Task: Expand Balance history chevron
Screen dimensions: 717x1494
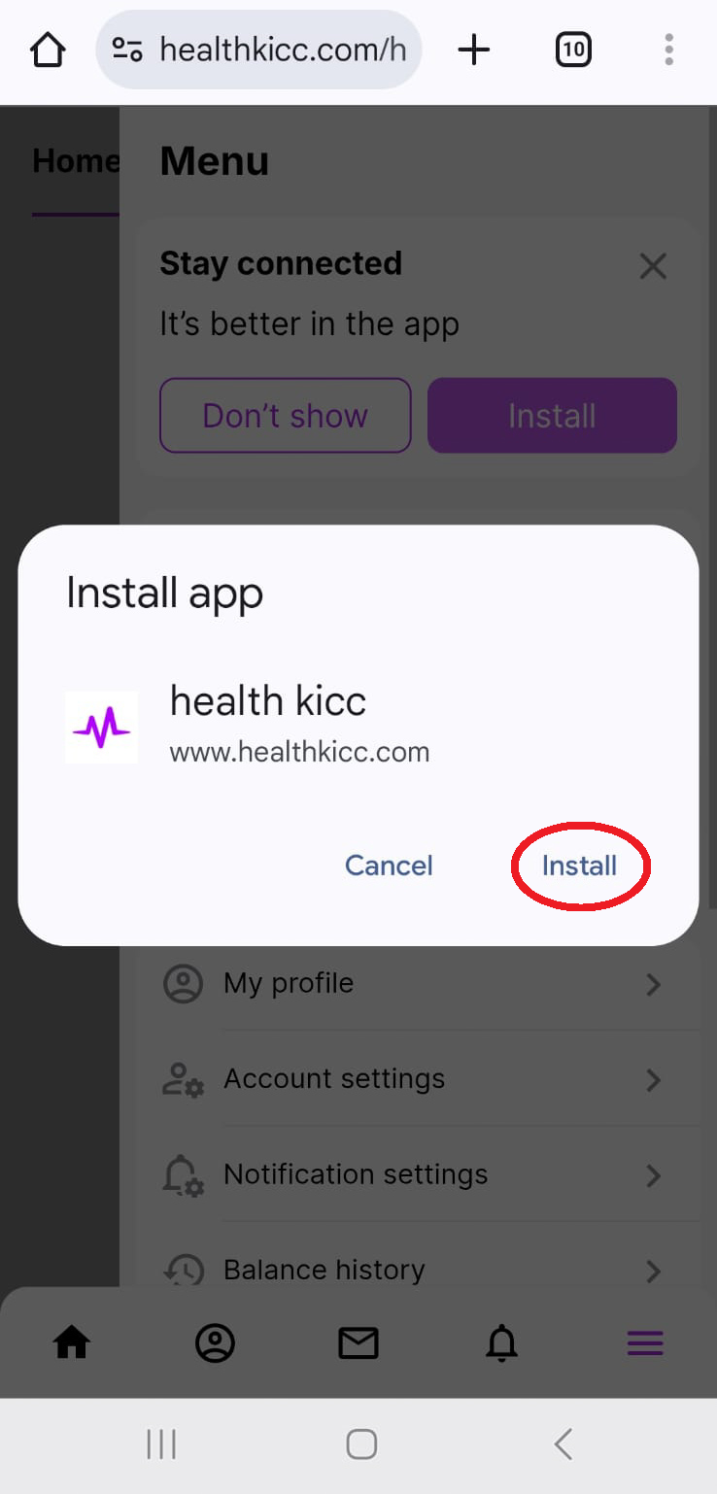Action: (x=653, y=1271)
